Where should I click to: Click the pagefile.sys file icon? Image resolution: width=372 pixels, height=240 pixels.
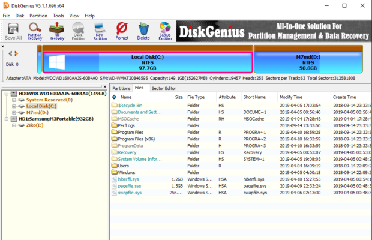coord(115,185)
